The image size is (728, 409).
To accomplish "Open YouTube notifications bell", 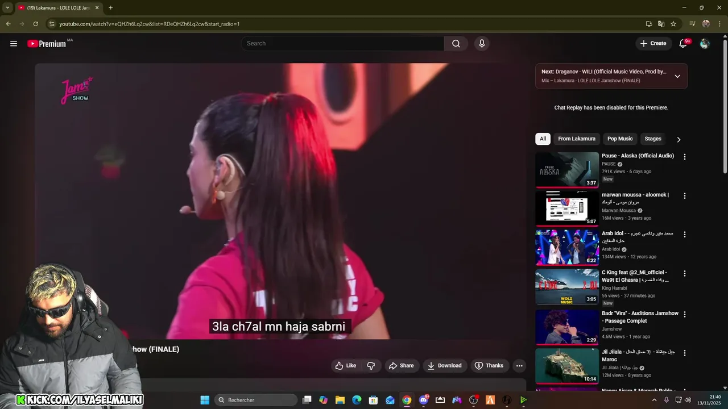I will click(x=684, y=44).
